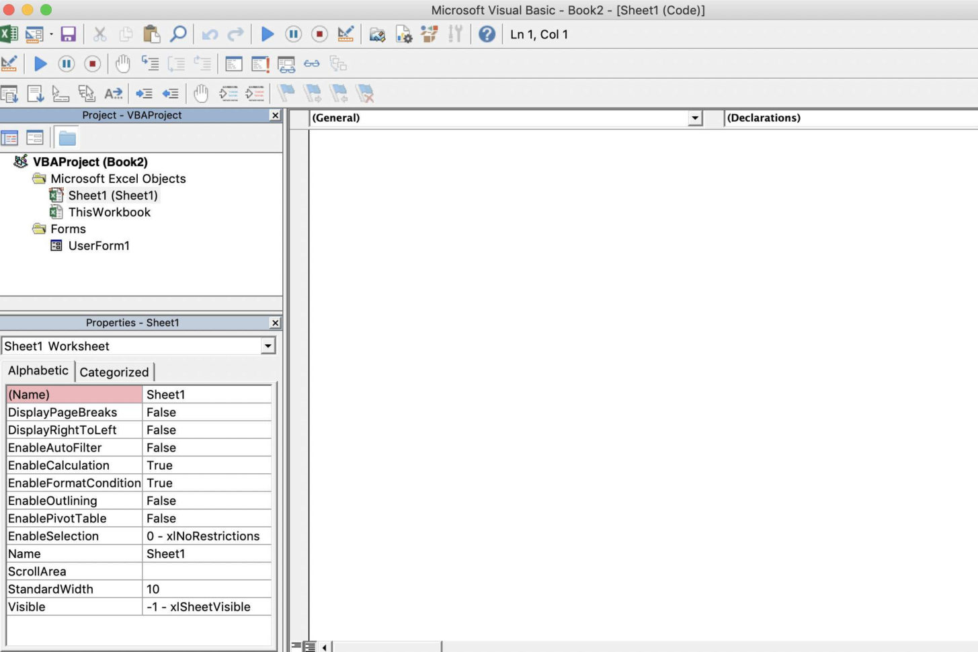Click the Parameter Info icon
Viewport: 978px width, 652px height.
pos(87,93)
